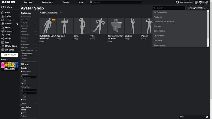Click the Robux balance icon
This screenshot has width=212, height=119.
click(x=201, y=2)
